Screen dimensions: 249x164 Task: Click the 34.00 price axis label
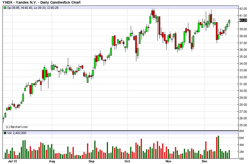tap(243, 64)
